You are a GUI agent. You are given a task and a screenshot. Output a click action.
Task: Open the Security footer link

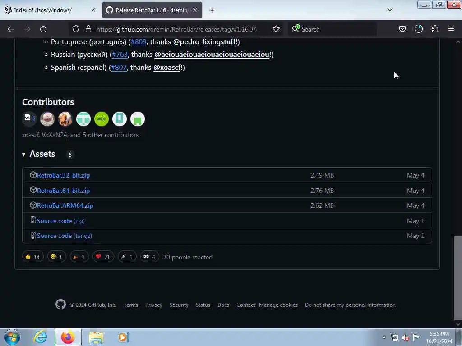click(x=179, y=305)
